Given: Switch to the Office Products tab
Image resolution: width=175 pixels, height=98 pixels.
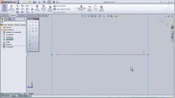Looking at the screenshot, I should click(42, 15).
